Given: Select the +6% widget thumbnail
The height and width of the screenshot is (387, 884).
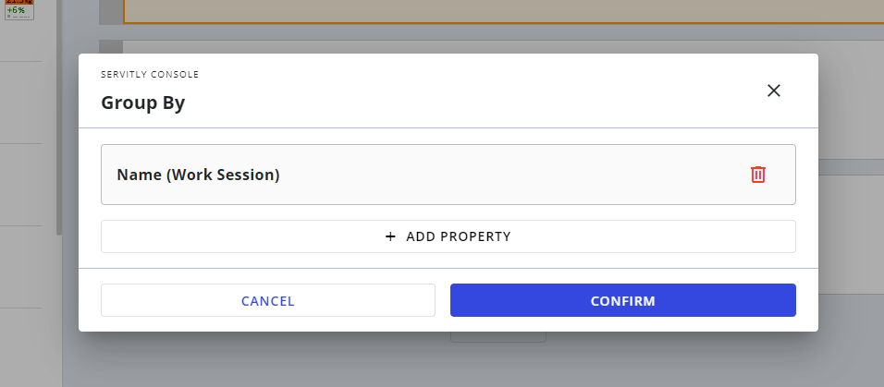Looking at the screenshot, I should [19, 9].
